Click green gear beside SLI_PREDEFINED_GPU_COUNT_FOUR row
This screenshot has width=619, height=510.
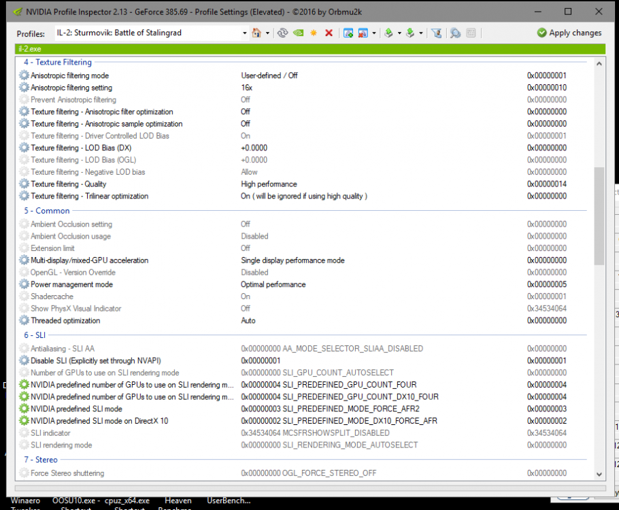24,384
